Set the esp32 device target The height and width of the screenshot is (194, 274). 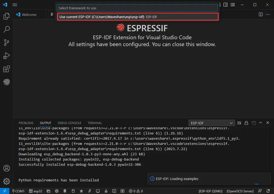36,191
